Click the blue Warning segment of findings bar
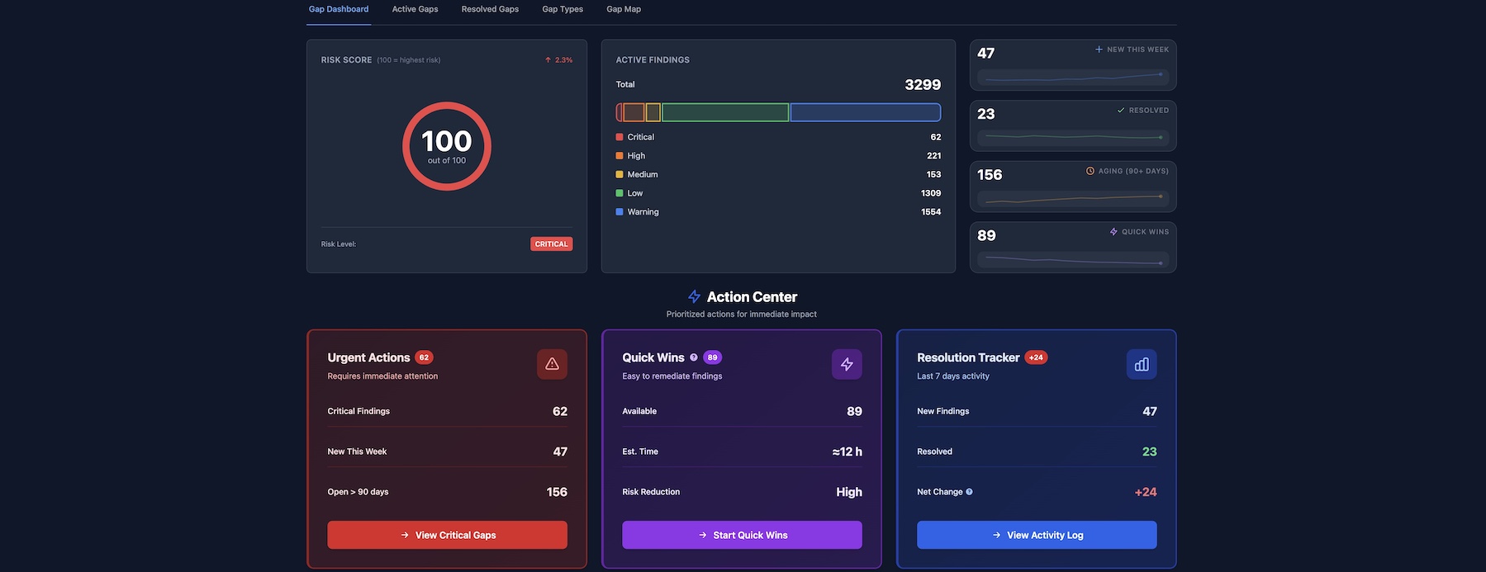Viewport: 1486px width, 572px height. [x=865, y=112]
